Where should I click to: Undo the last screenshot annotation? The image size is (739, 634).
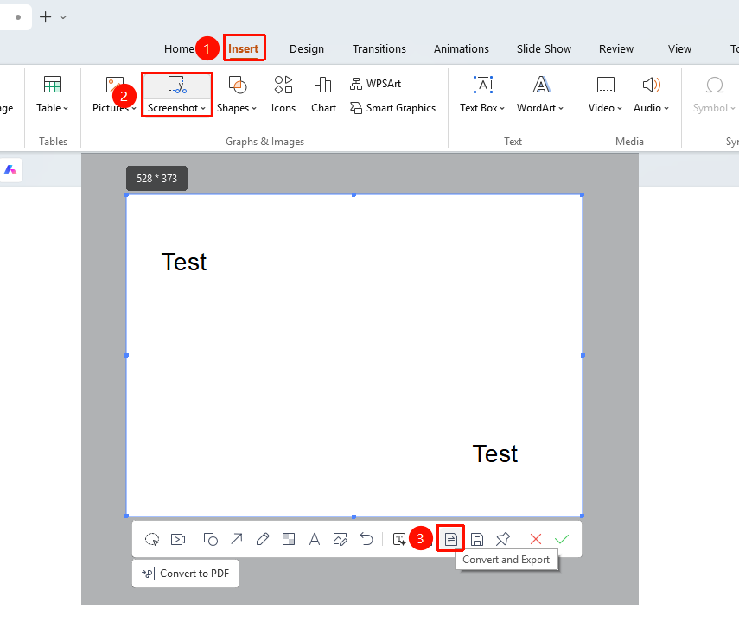[366, 539]
